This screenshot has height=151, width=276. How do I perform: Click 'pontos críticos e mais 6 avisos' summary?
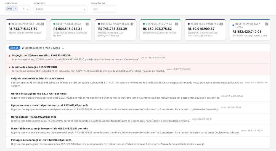(43, 48)
